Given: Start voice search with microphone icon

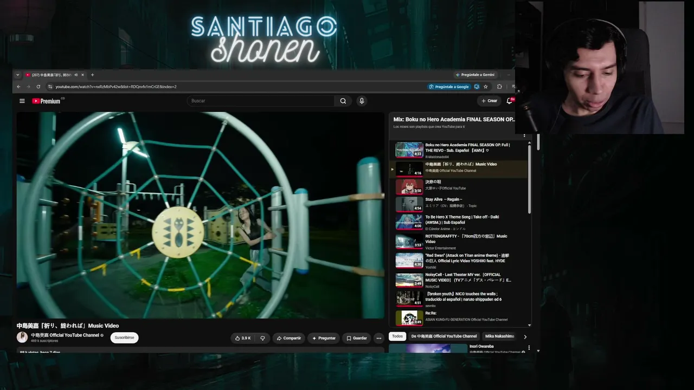Looking at the screenshot, I should pos(362,101).
